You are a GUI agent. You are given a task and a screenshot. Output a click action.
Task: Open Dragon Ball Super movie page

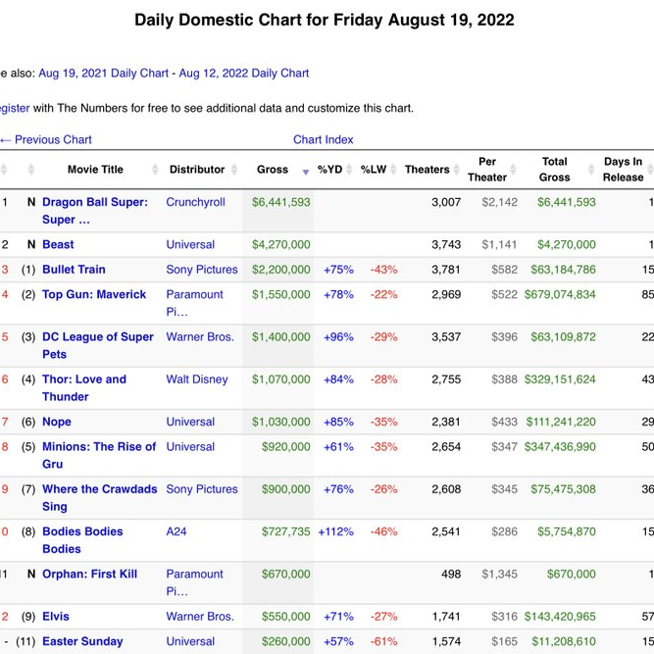95,211
